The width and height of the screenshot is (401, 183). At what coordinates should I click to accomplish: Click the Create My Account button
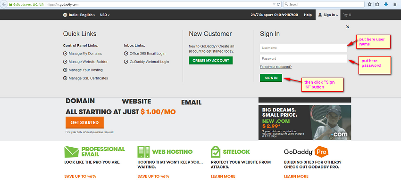pyautogui.click(x=211, y=60)
